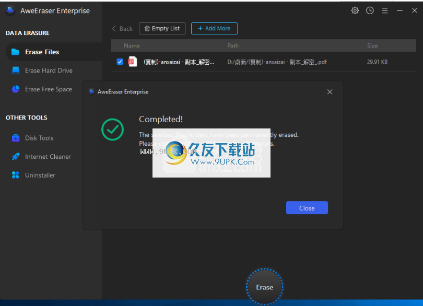The height and width of the screenshot is (306, 423).
Task: Open the settings gear icon
Action: click(x=355, y=10)
